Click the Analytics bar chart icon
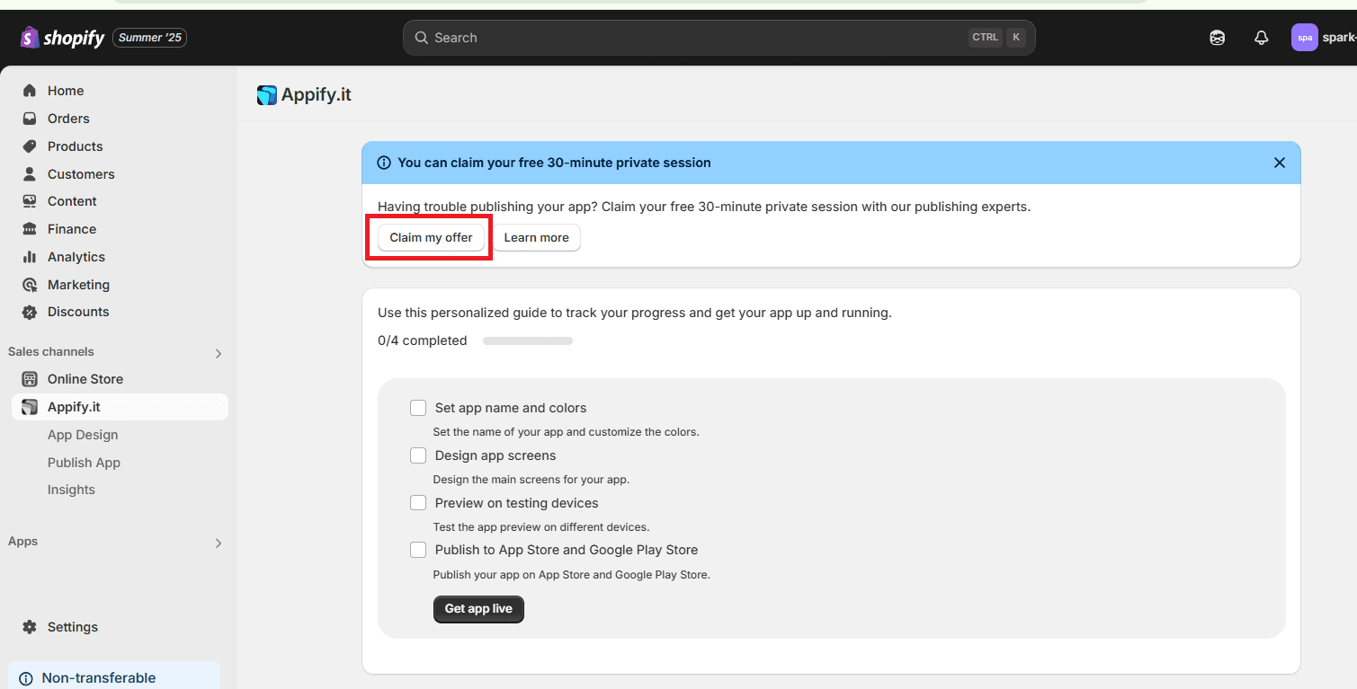This screenshot has height=689, width=1357. (30, 257)
